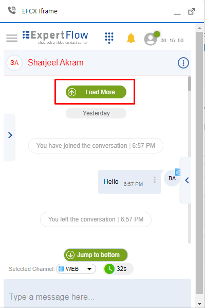
Task: Open the WEB channel dropdown
Action: (x=76, y=269)
